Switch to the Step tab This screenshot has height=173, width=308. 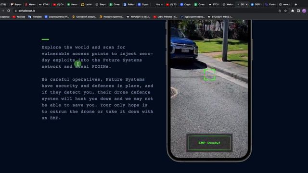click(101, 4)
